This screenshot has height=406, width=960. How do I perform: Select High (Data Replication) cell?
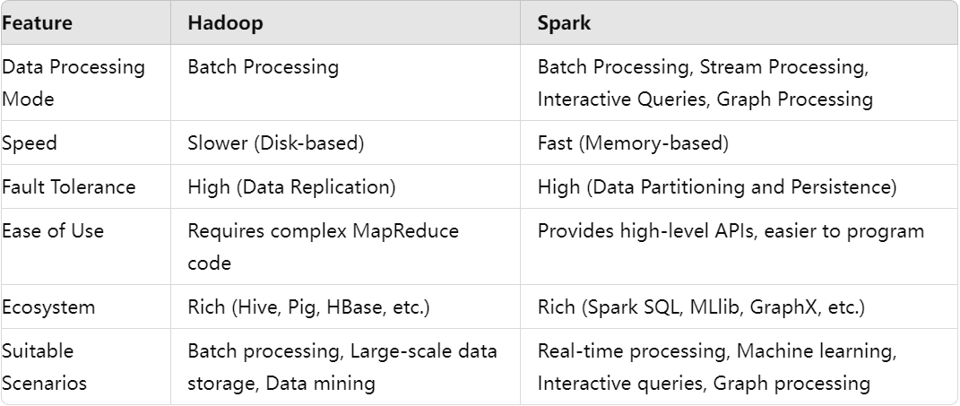pos(291,186)
